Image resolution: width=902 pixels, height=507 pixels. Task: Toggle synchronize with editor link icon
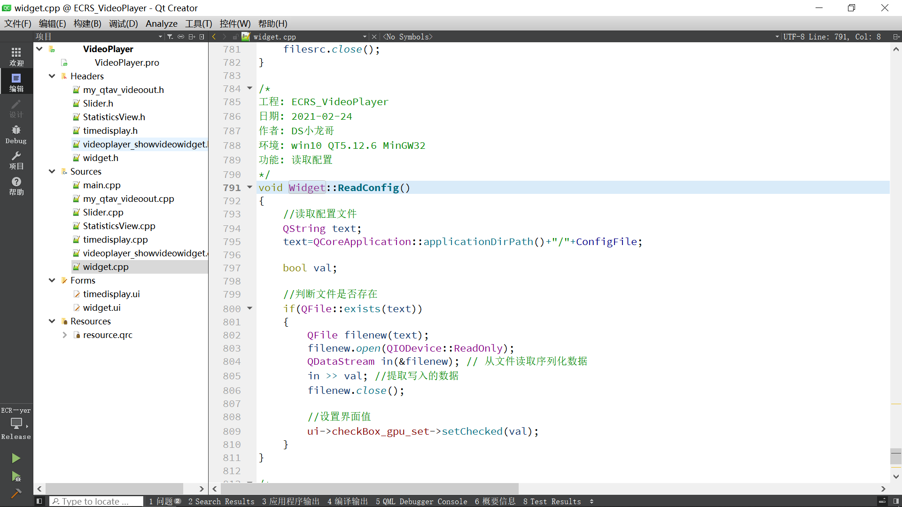click(181, 37)
